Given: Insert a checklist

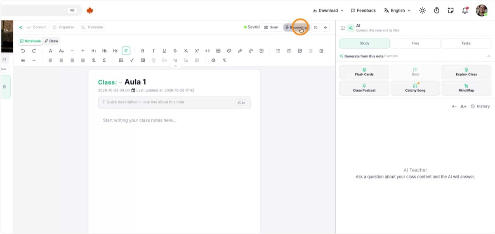Looking at the screenshot, I should [x=300, y=51].
